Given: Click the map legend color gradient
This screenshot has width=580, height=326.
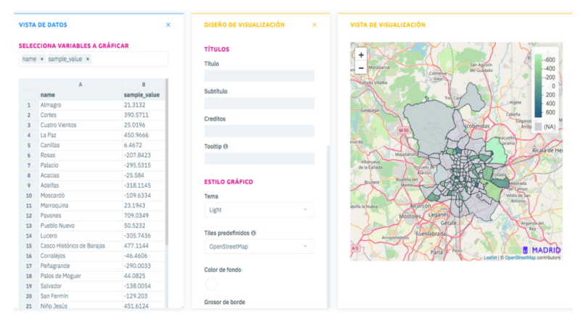Looking at the screenshot, I should 538,85.
